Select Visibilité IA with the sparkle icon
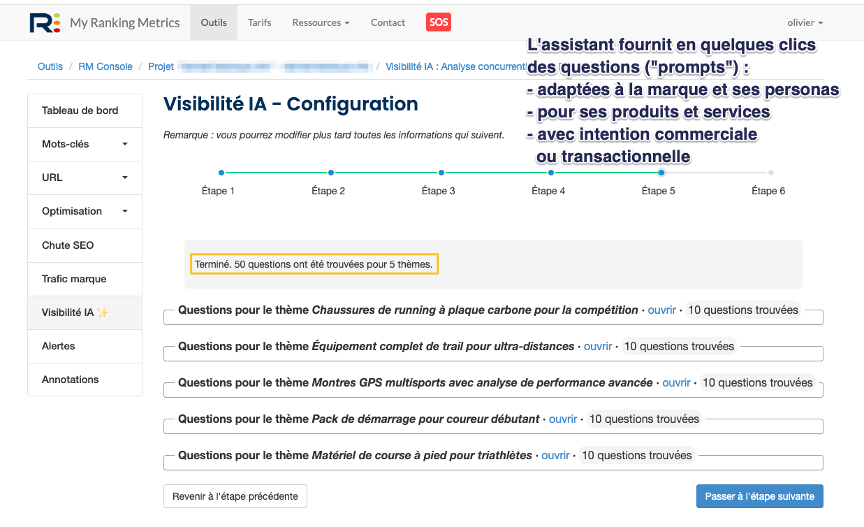The image size is (864, 527). coord(79,312)
